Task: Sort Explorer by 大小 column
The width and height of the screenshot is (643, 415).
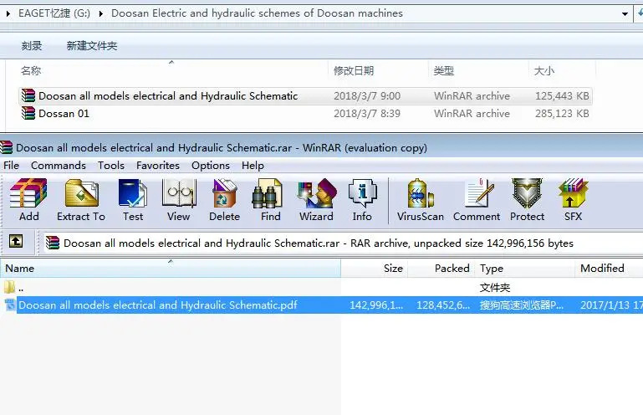Action: 543,70
